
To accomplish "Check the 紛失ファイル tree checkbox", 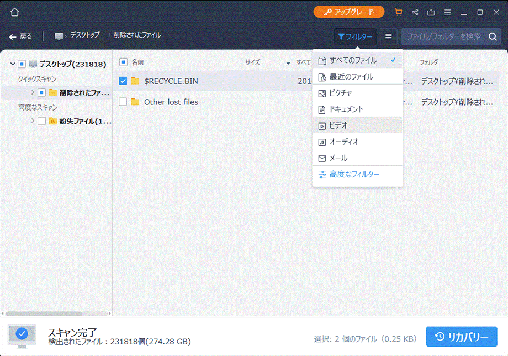I will pos(41,121).
